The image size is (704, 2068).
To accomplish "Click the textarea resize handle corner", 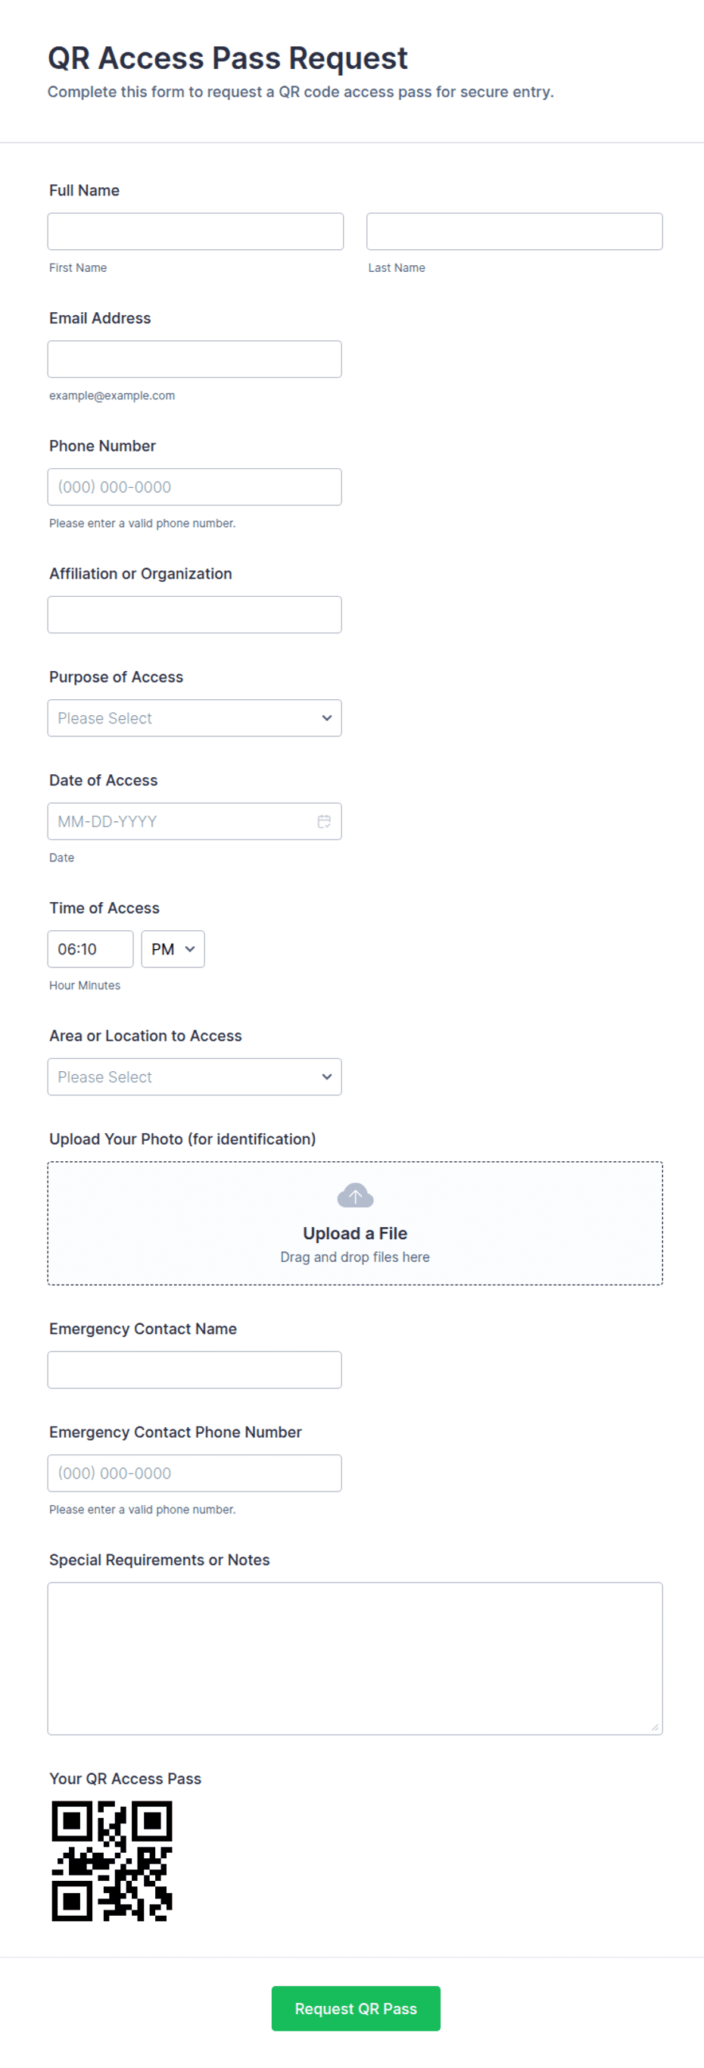I will [x=655, y=1728].
